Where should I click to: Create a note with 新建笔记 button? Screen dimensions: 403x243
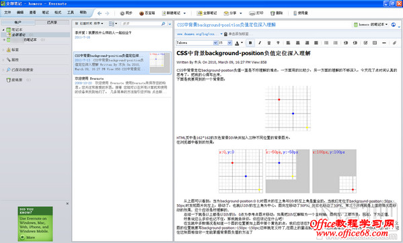(171, 13)
